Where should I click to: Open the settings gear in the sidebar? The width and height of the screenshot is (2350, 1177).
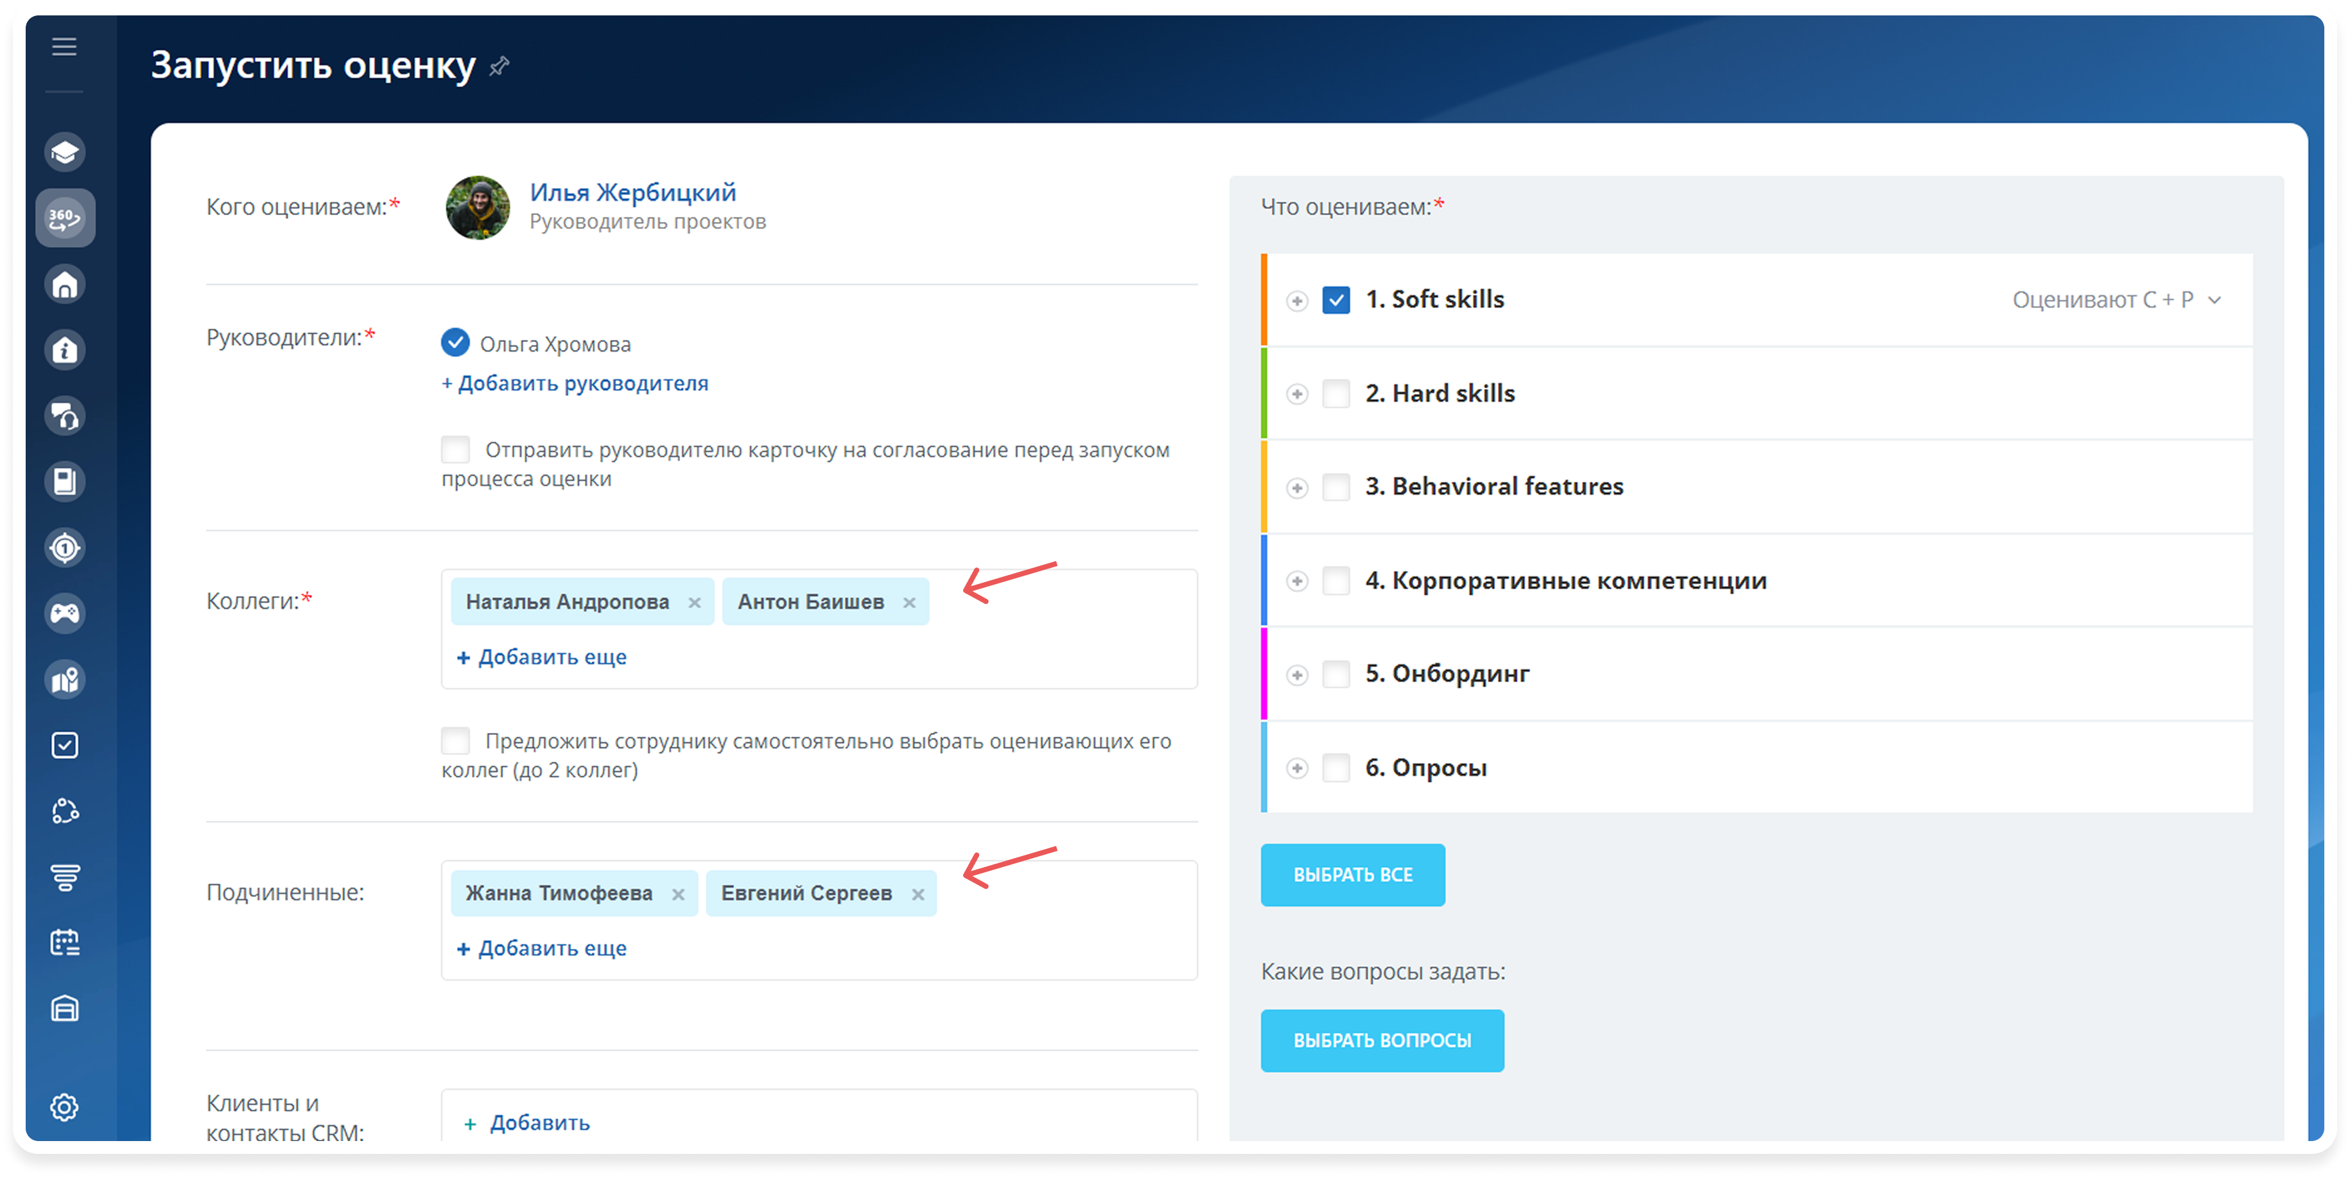click(65, 1107)
